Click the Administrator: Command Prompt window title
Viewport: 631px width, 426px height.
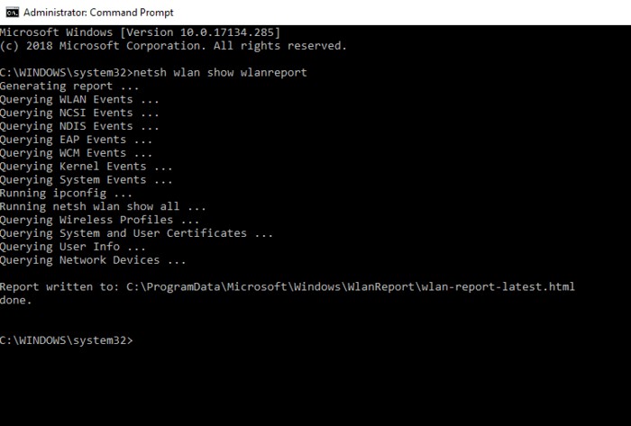coord(98,13)
